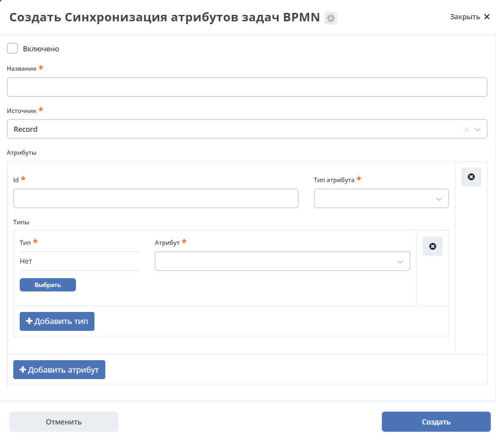Image resolution: width=496 pixels, height=443 pixels.
Task: Close the dialog via Закрыть X icon
Action: [487, 16]
